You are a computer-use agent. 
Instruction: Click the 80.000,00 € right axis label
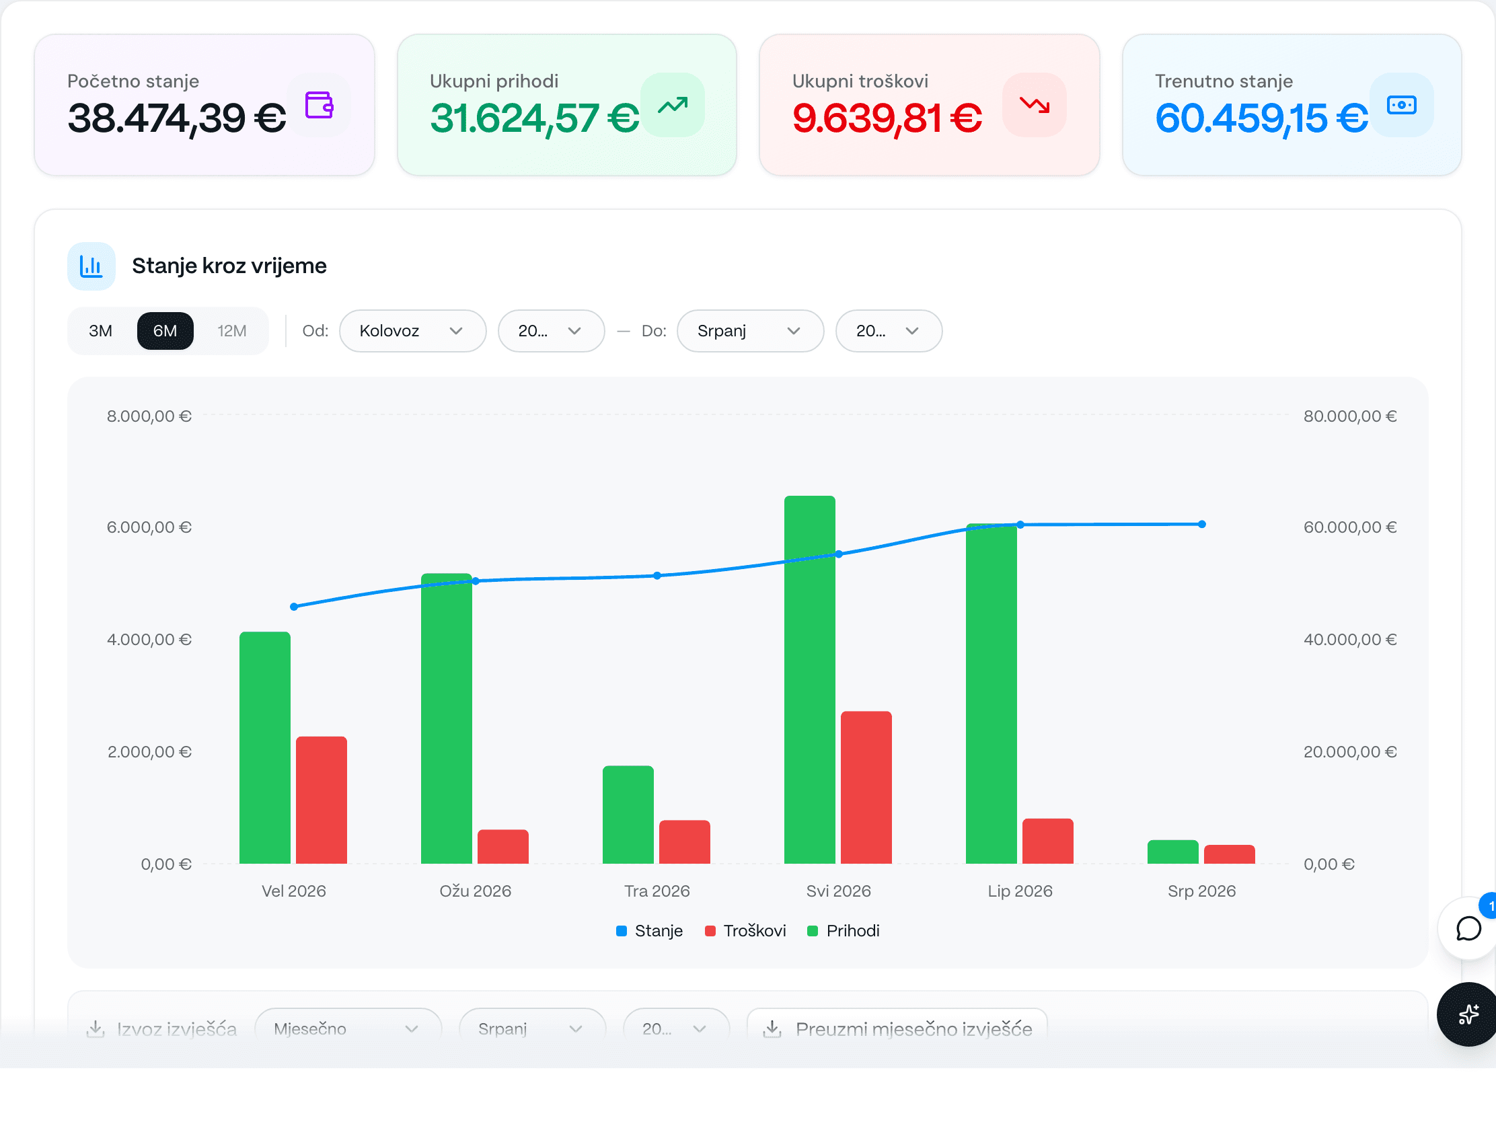coord(1351,416)
